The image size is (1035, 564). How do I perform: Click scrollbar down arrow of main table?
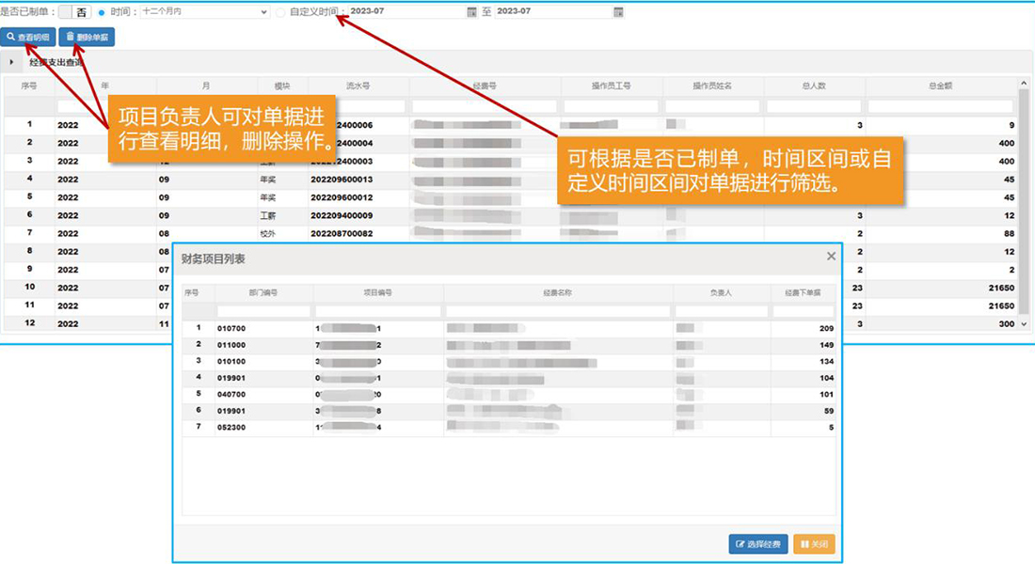click(1025, 324)
